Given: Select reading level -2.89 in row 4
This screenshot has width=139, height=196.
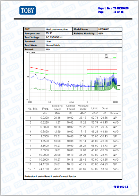Looking at the screenshot, I should [58, 131].
